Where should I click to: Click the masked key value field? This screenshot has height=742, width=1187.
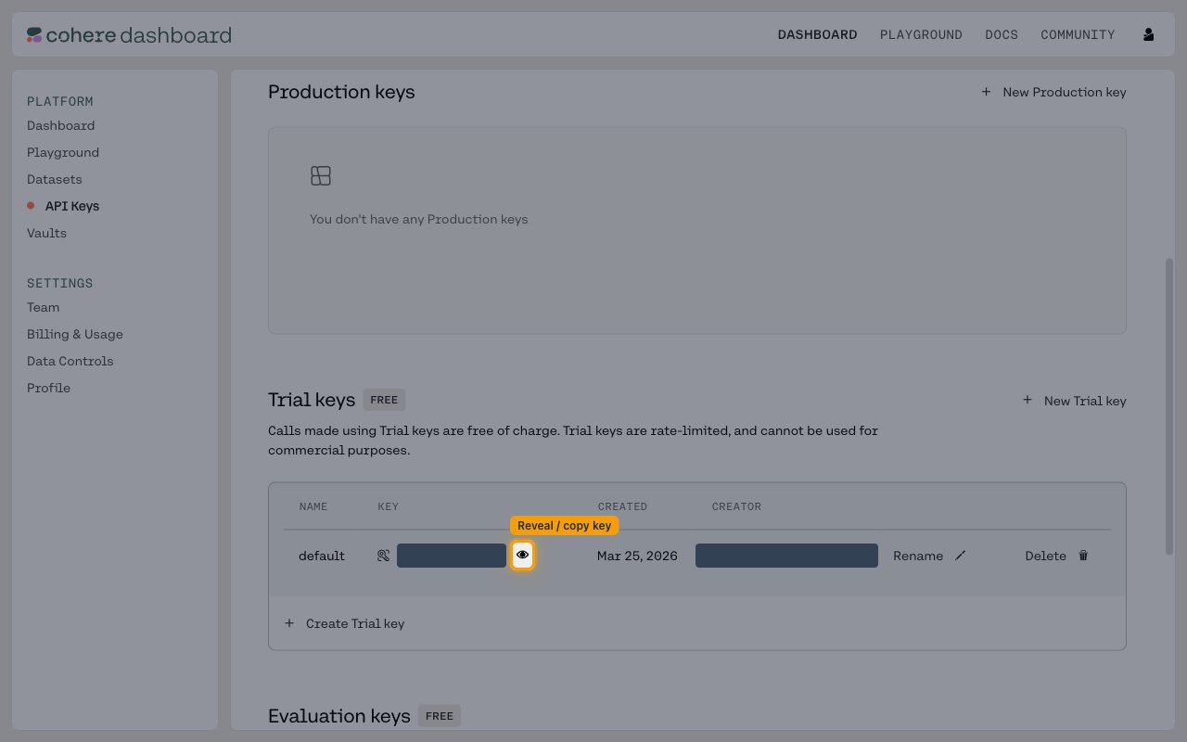click(x=452, y=556)
